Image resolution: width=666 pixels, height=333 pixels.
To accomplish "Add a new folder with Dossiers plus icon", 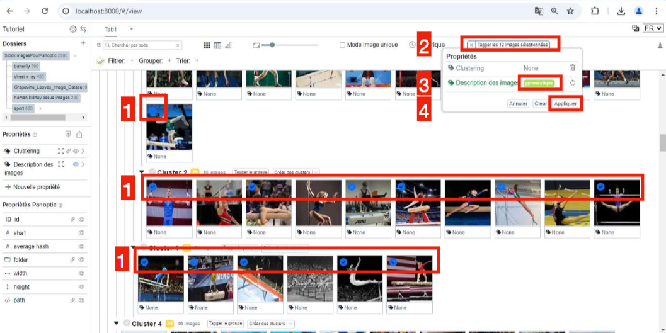I will (x=83, y=43).
